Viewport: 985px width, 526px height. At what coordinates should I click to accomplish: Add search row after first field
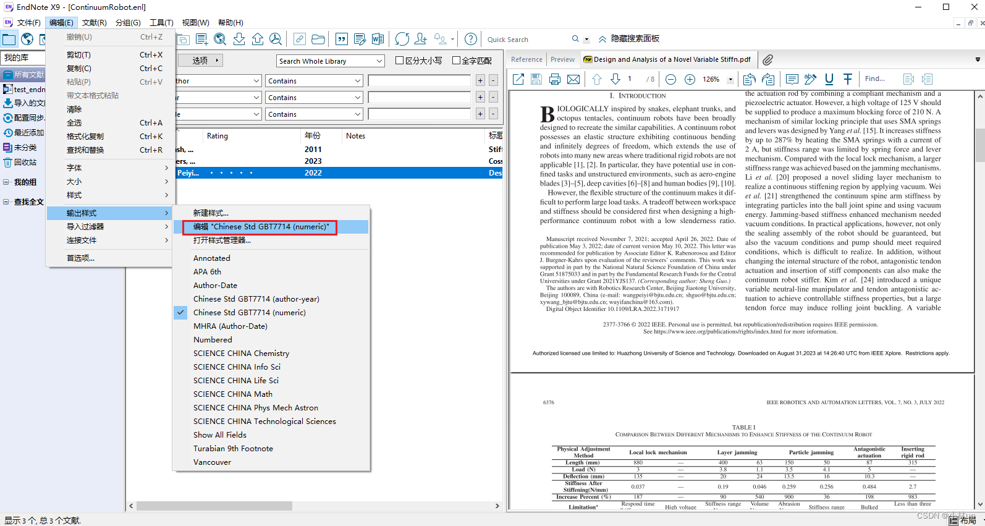point(480,80)
